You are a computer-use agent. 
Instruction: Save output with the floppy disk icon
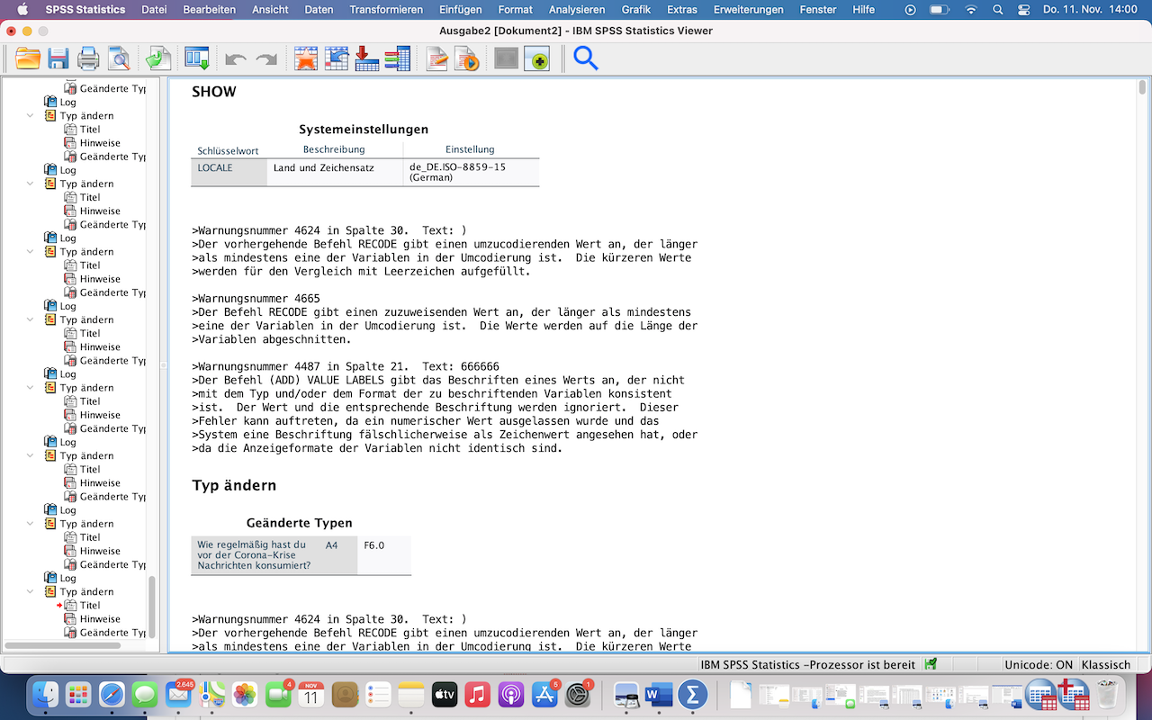tap(58, 59)
